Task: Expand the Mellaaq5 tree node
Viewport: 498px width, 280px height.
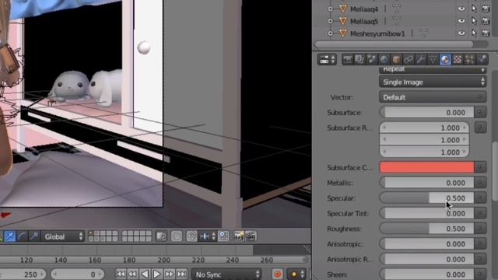Action: (x=330, y=21)
